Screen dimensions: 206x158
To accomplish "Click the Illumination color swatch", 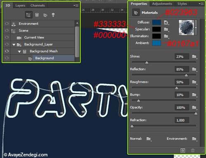I will [157, 36].
